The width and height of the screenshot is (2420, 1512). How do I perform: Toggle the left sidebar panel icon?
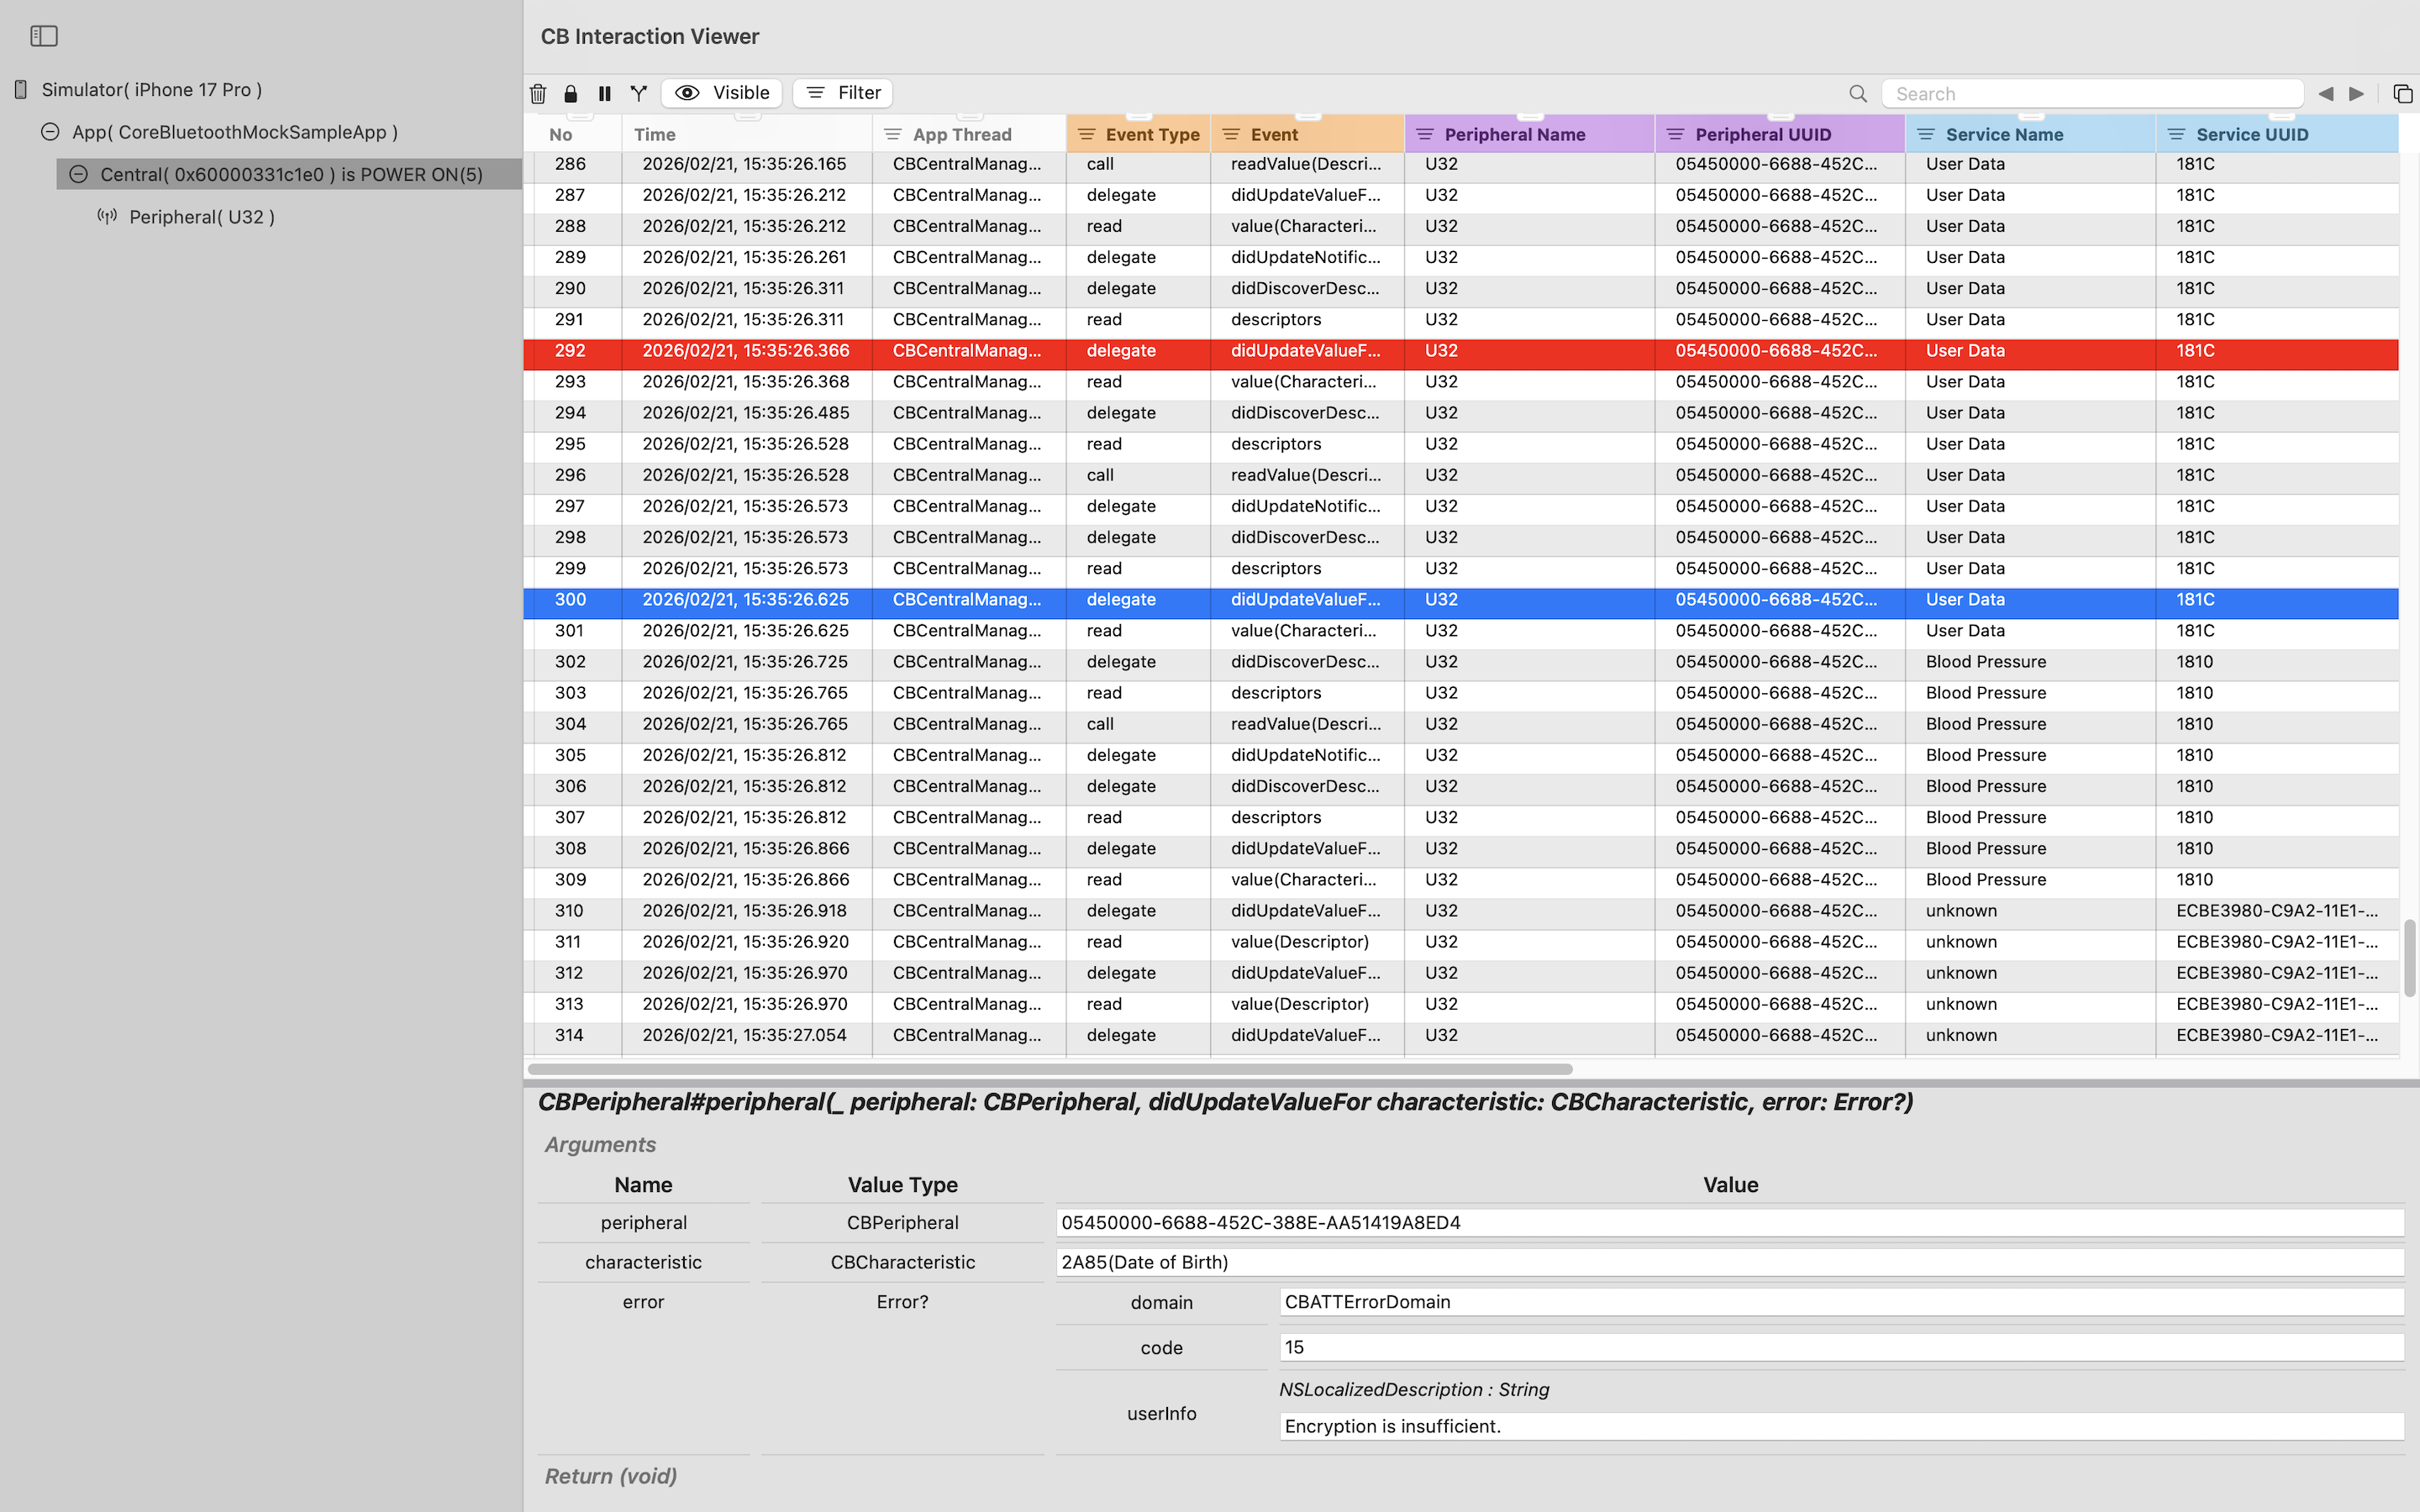click(x=44, y=35)
